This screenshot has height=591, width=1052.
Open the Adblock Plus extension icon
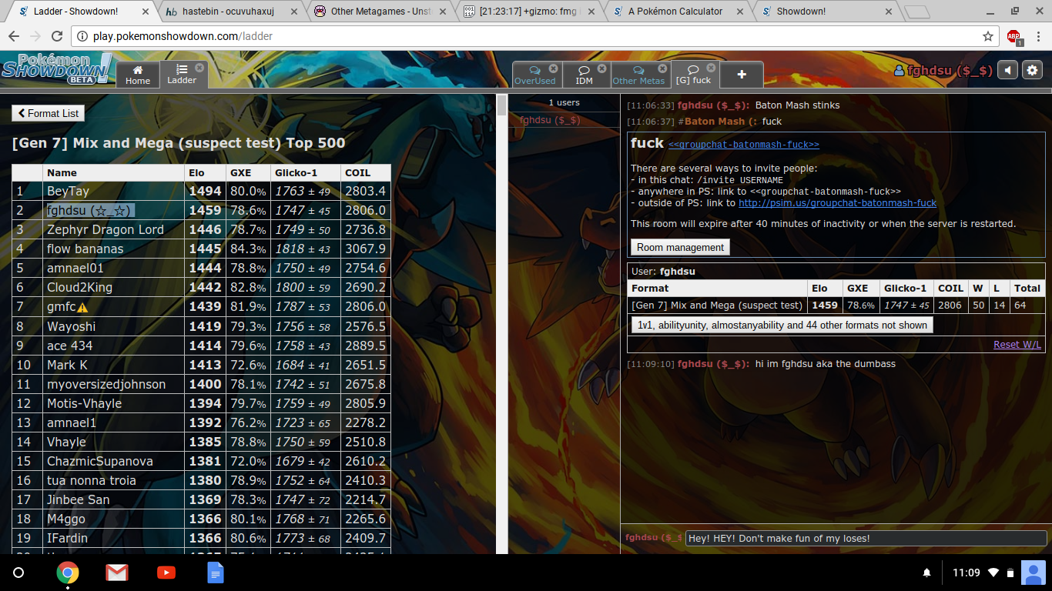coord(1014,36)
